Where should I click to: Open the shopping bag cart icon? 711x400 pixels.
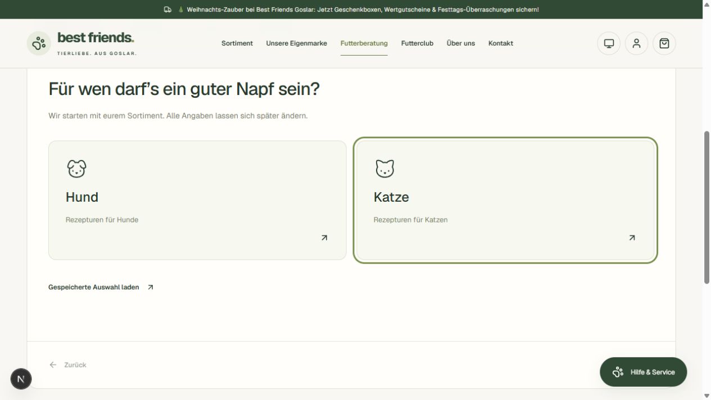tap(664, 43)
